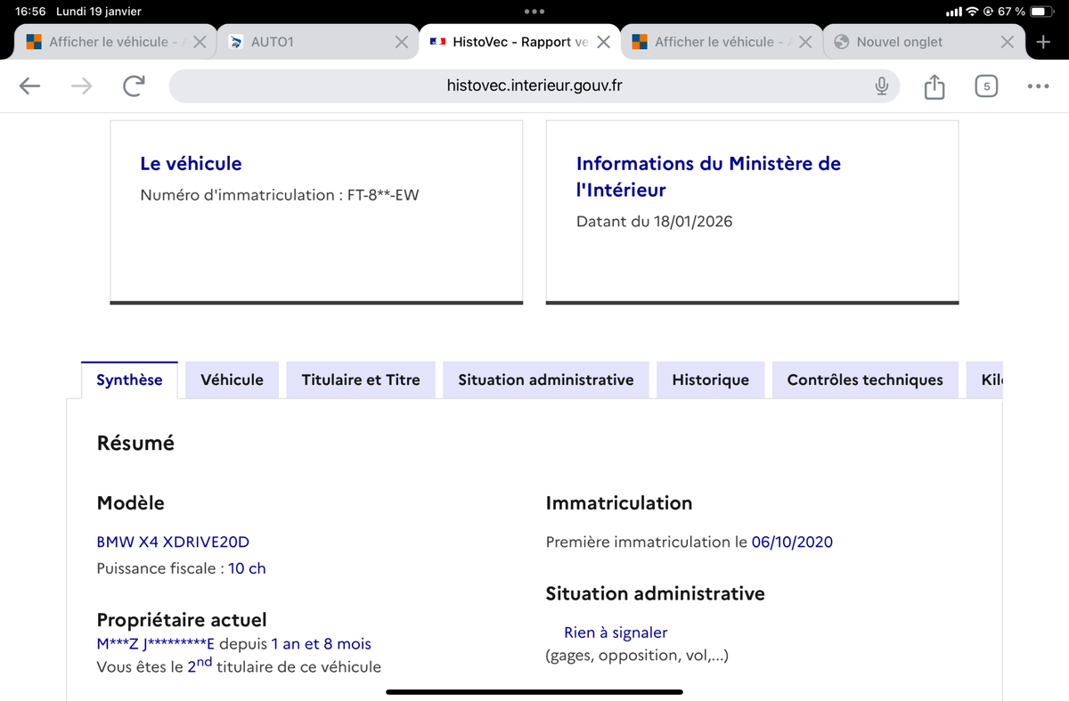Tap the microphone icon in address bar
The width and height of the screenshot is (1069, 702).
(x=881, y=86)
